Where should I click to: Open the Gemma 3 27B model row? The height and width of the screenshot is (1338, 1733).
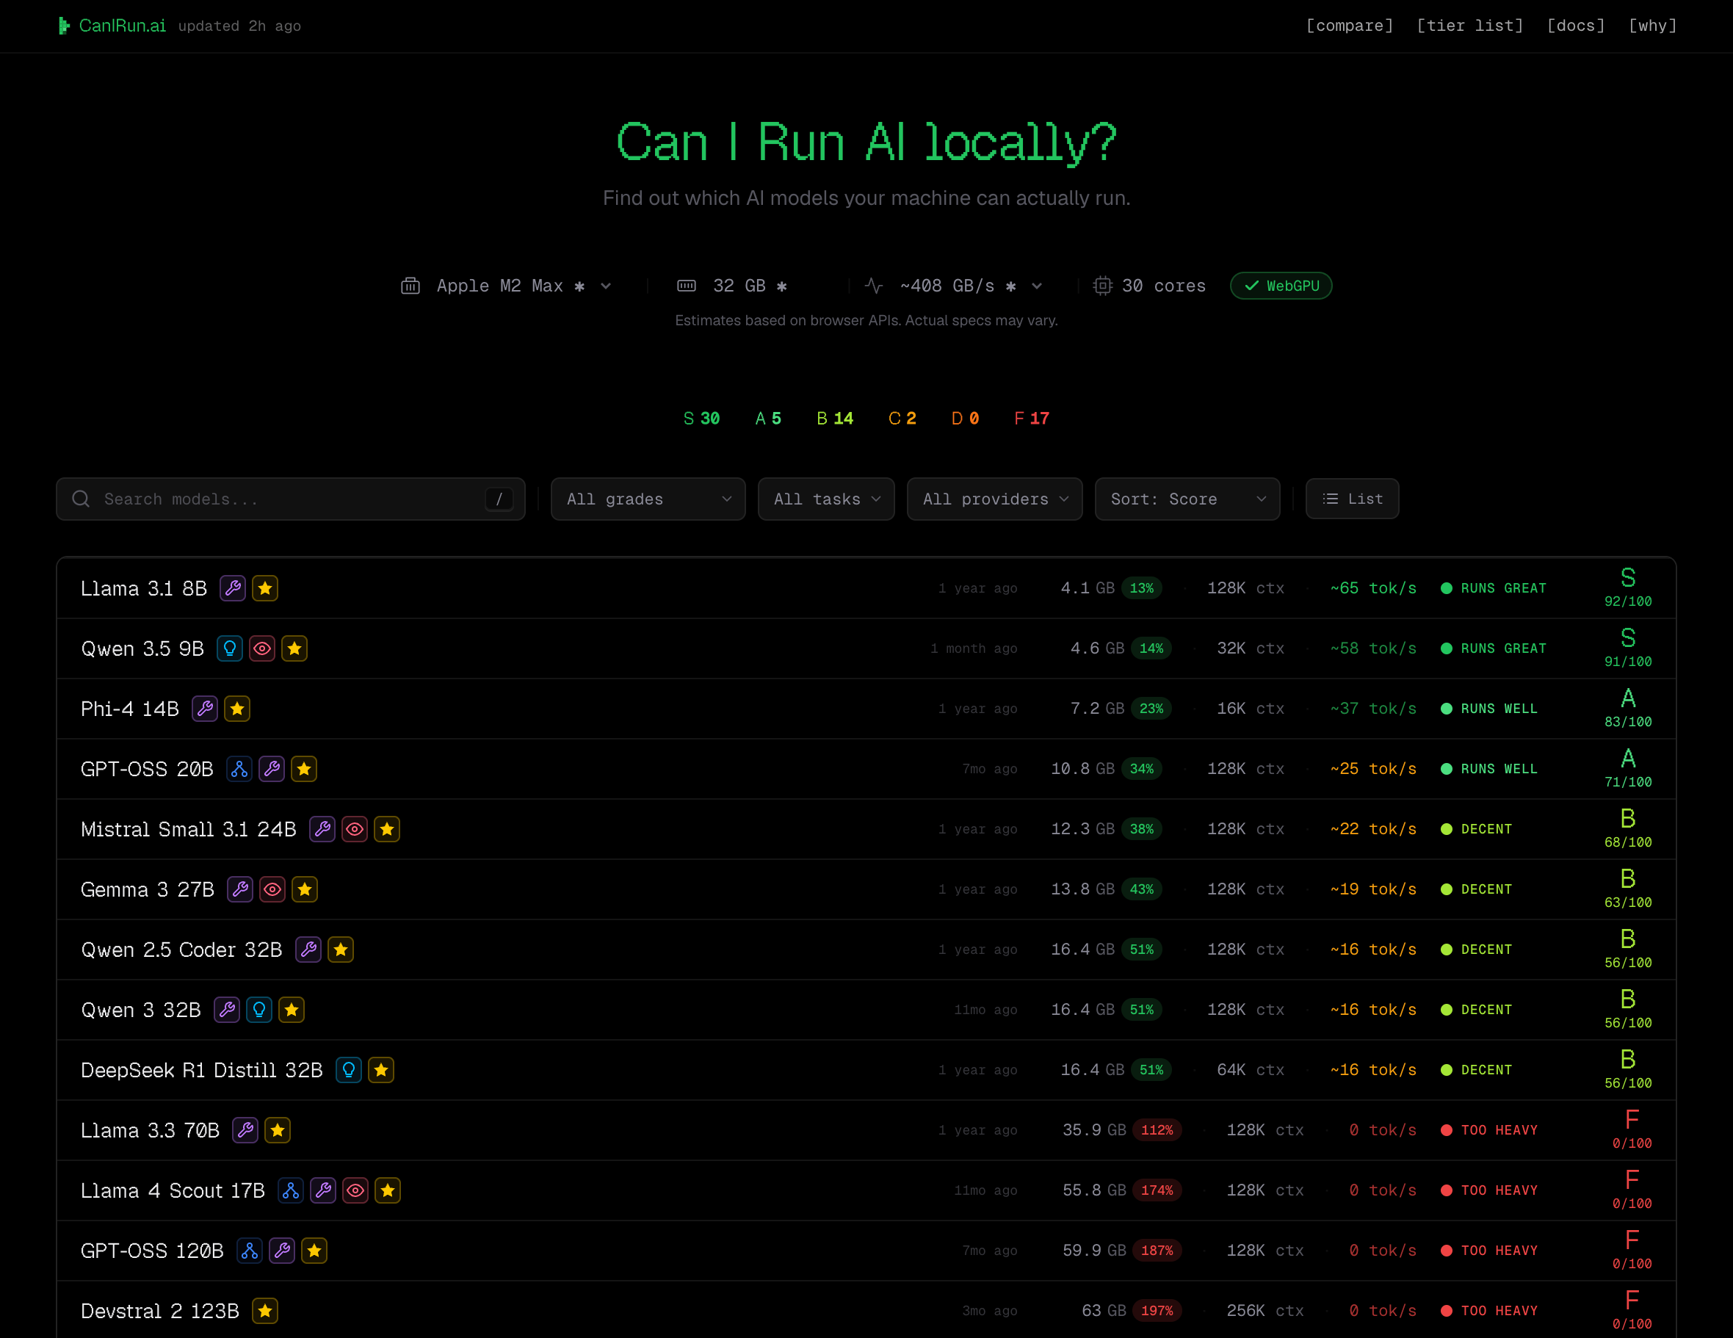click(866, 889)
